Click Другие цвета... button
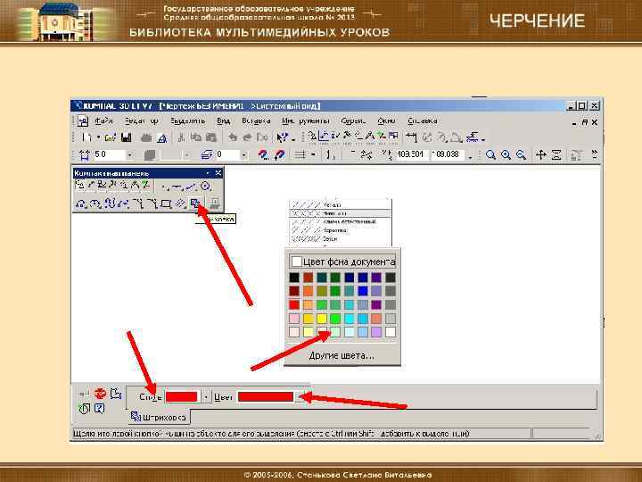This screenshot has width=642, height=482. point(342,356)
